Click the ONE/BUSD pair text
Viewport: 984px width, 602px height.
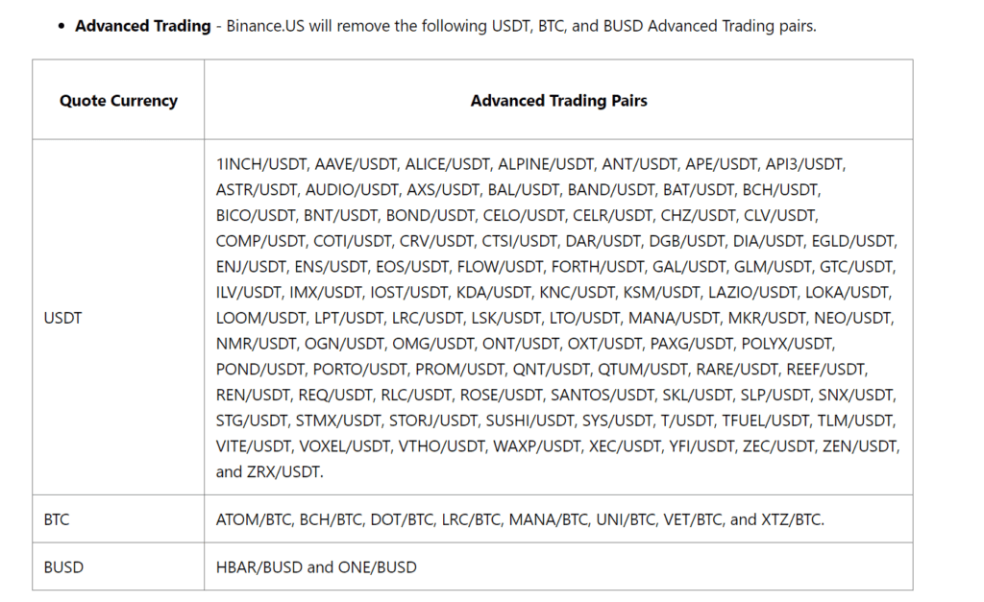tap(377, 567)
